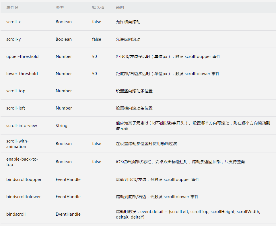Click description mentioning scrolltolower 事件 for lower-threshold

point(168,74)
